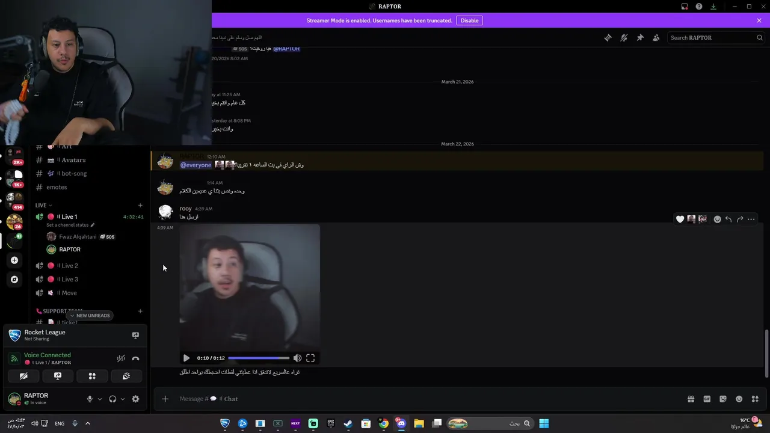The image size is (770, 433).
Task: Play the video attachment
Action: [x=186, y=358]
